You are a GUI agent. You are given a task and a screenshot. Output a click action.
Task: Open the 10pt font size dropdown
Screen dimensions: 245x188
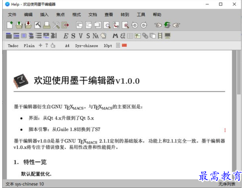(108, 46)
